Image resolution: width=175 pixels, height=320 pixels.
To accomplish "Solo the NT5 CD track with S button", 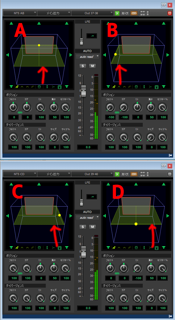I will pyautogui.click(x=83, y=227).
